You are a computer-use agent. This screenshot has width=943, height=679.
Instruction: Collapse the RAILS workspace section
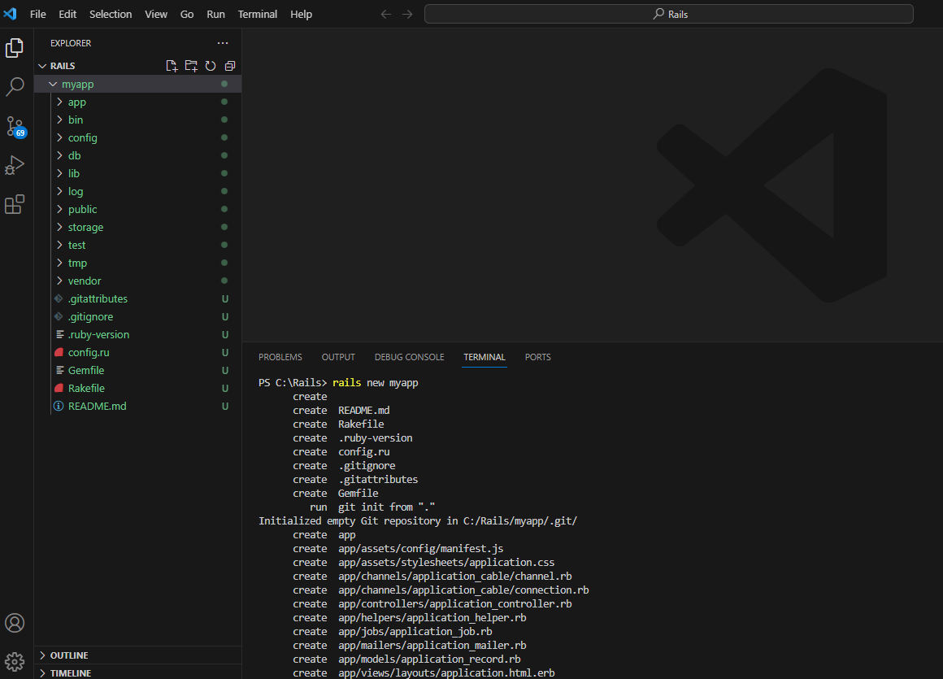42,66
